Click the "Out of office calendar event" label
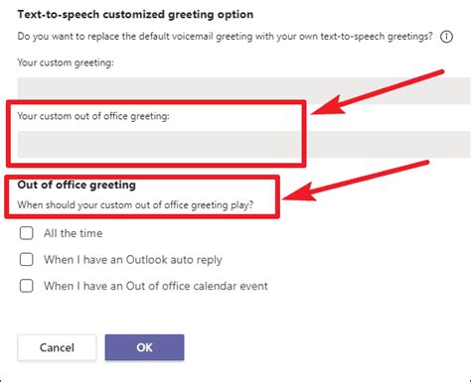This screenshot has height=382, width=471. click(156, 286)
